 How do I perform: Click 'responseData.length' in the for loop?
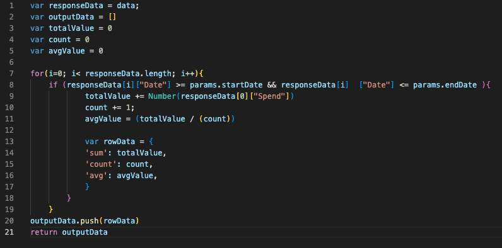point(129,74)
